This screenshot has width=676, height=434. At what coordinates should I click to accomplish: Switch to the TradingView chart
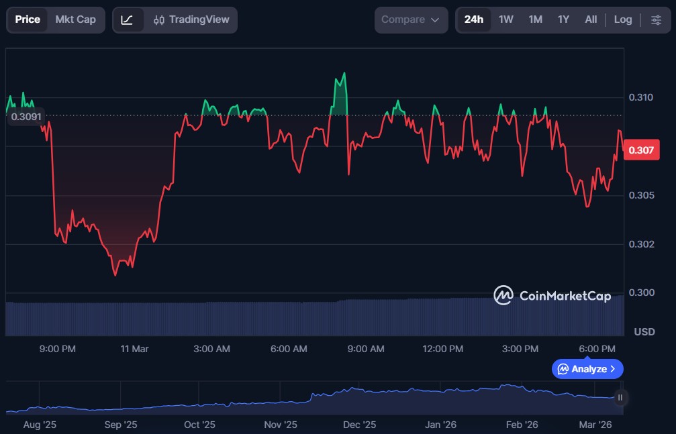point(191,20)
